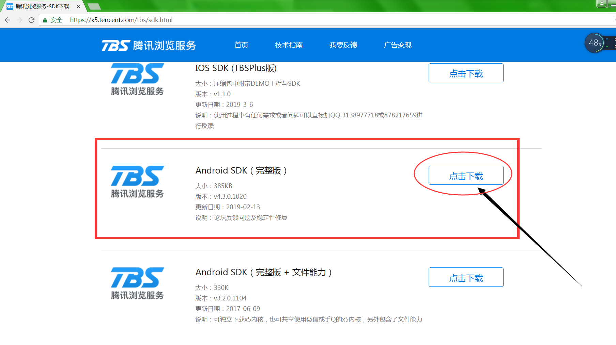Select 我要反馈 in the top navigation
Image resolution: width=616 pixels, height=345 pixels.
point(343,45)
